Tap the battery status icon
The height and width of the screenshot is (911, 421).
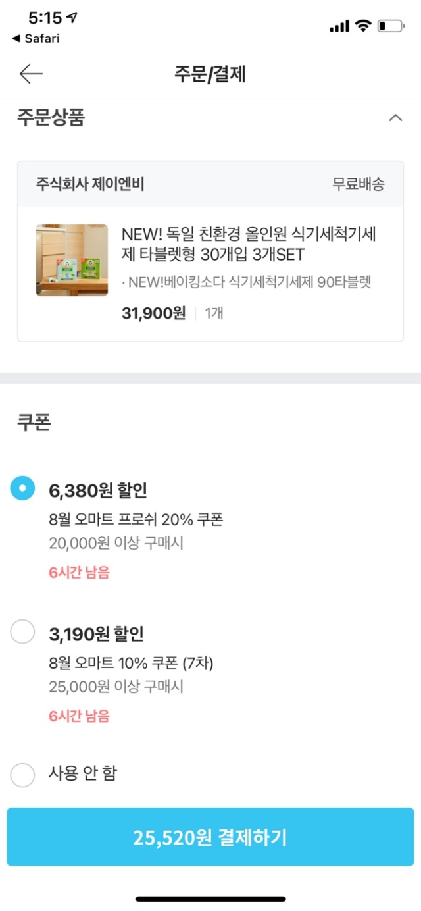[x=391, y=26]
